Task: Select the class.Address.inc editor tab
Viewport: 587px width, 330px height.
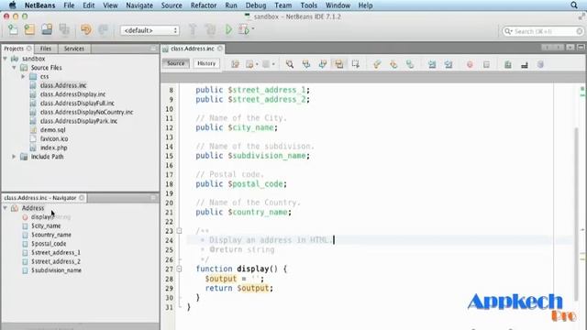Action: point(193,49)
